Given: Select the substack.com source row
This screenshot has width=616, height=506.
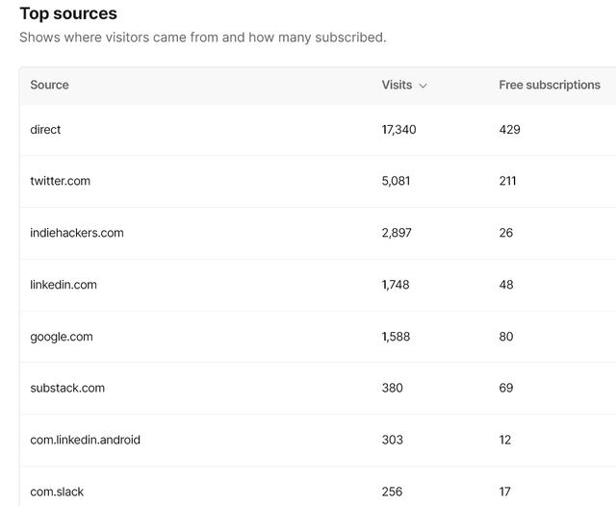Looking at the screenshot, I should coord(318,388).
